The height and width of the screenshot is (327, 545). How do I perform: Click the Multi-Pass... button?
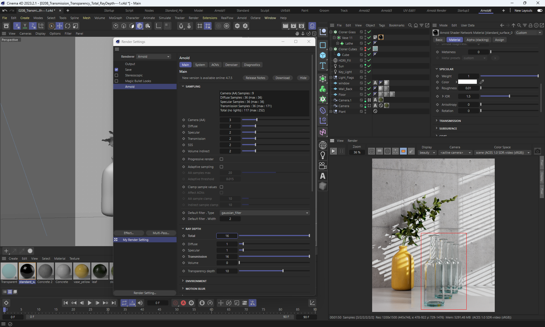point(161,233)
